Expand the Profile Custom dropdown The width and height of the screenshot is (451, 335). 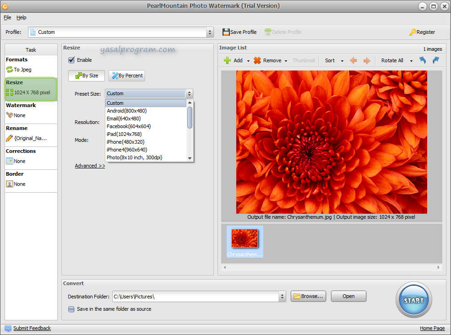[x=210, y=32]
